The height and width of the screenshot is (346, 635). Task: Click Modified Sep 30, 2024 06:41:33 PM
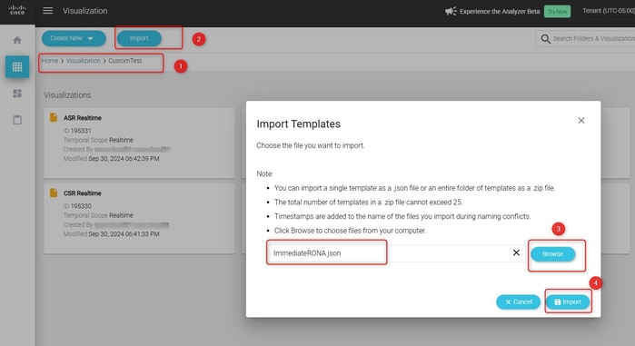point(111,234)
